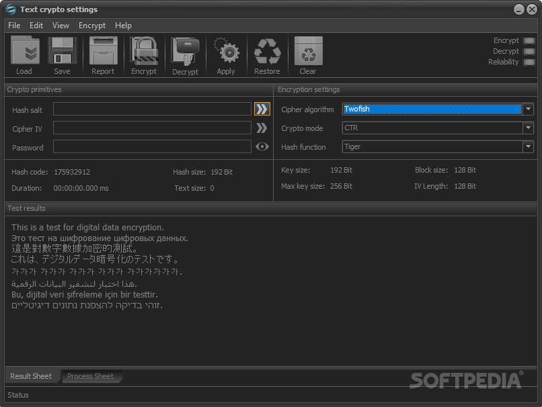Click the Encrypt padlock toolbar icon
The image size is (542, 407).
point(144,51)
